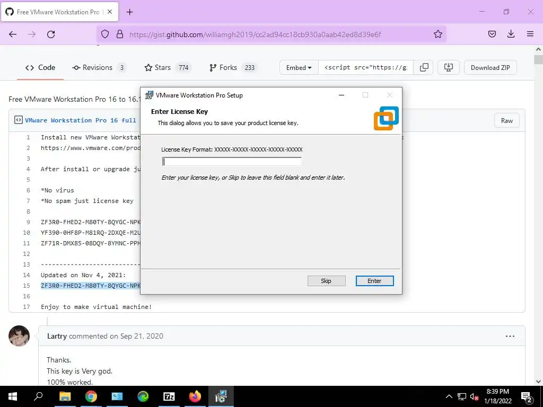Click the Lartry avatar thumbnail
The height and width of the screenshot is (407, 543).
tap(19, 336)
